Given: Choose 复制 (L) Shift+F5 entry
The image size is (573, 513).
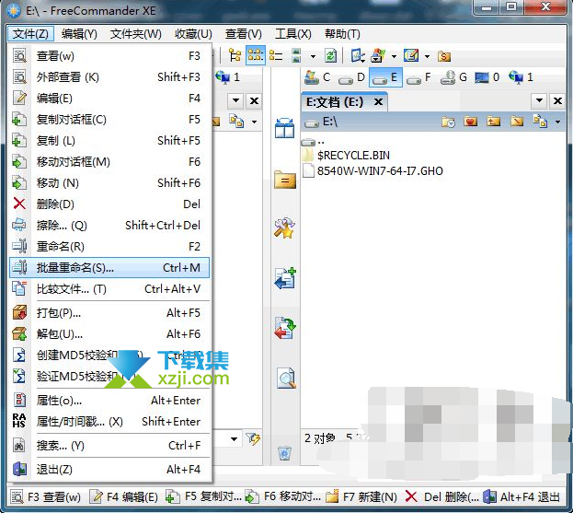Looking at the screenshot, I should pyautogui.click(x=109, y=141).
